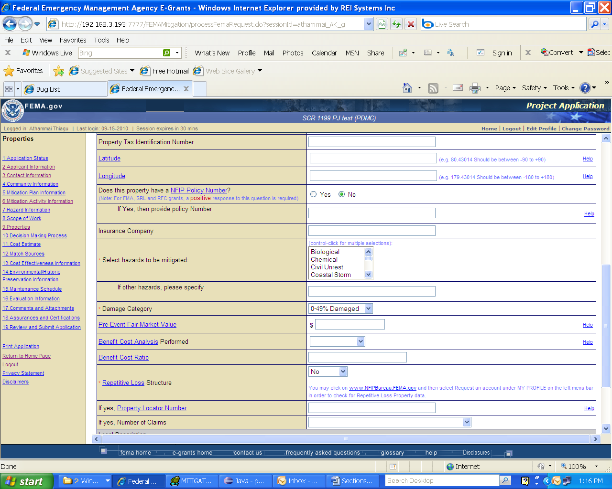Click the RSS feeds icon
The width and height of the screenshot is (612, 489).
click(433, 88)
